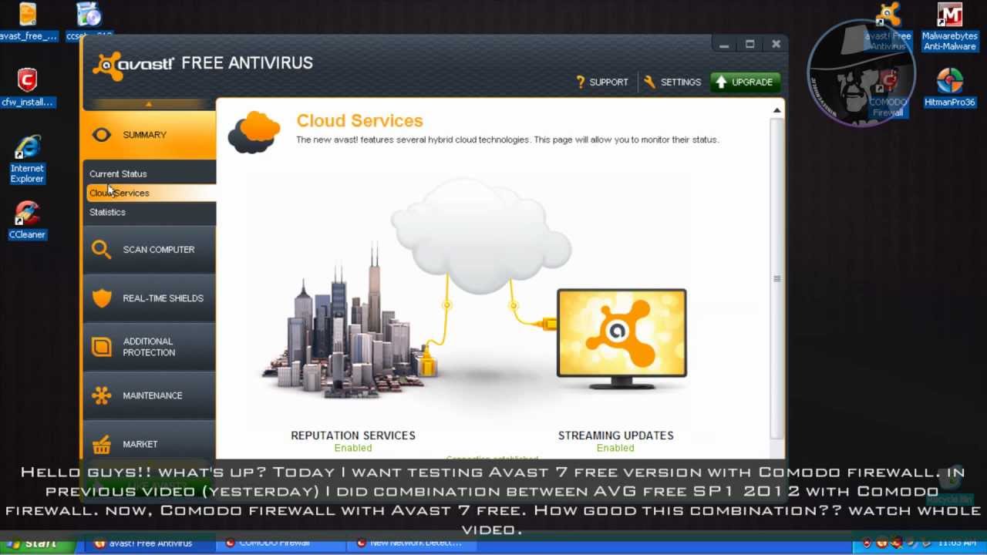Viewport: 987px width, 555px height.
Task: Click the Cloud Services cloud icon
Action: pos(254,132)
